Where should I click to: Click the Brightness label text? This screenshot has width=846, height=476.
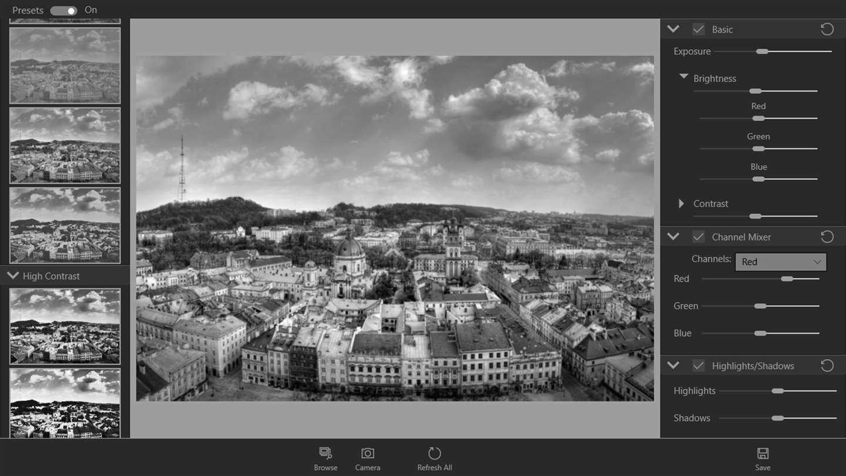(714, 79)
